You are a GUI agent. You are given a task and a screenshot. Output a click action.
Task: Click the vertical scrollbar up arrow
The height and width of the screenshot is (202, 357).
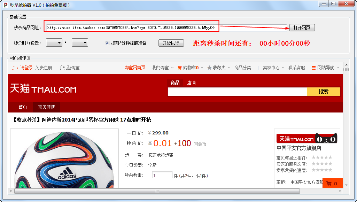click(346, 65)
